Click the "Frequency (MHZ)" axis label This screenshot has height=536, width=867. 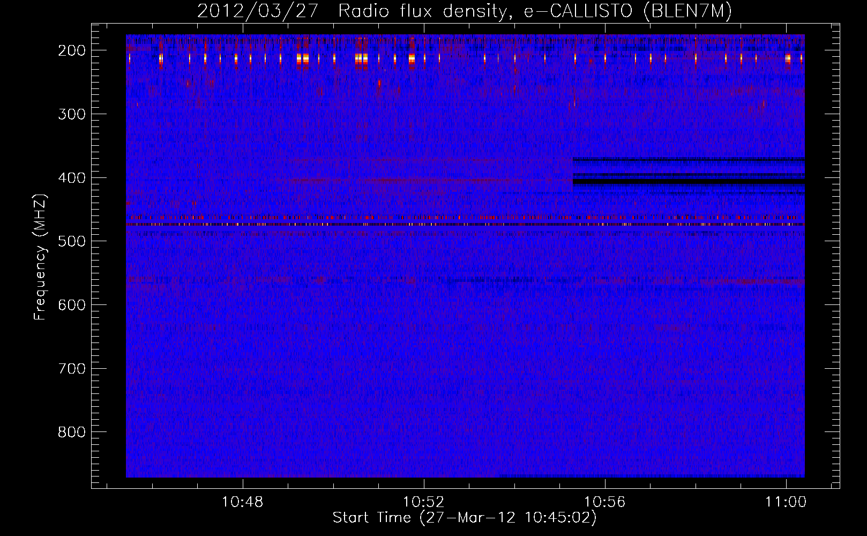(x=40, y=257)
